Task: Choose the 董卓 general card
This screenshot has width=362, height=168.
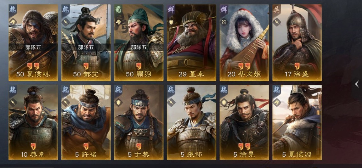Action: coord(191,43)
